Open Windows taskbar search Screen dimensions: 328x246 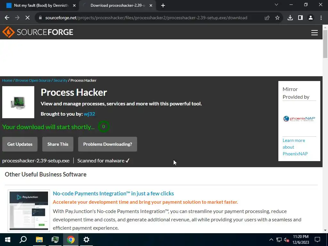coord(23,240)
